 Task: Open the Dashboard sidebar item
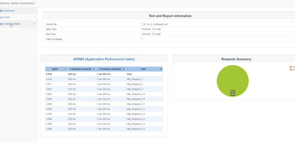click(9, 11)
